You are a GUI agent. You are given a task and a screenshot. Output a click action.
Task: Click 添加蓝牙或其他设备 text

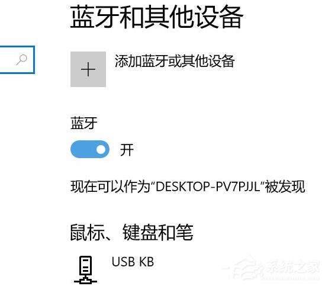[x=175, y=61]
